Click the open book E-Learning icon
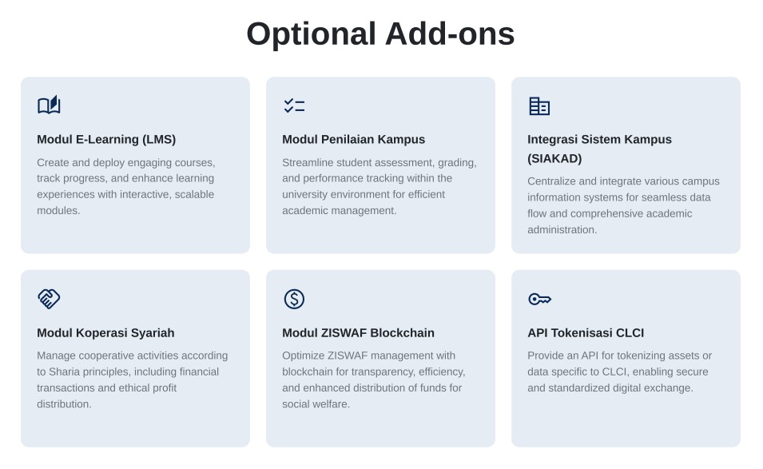The image size is (763, 469). coord(49,105)
